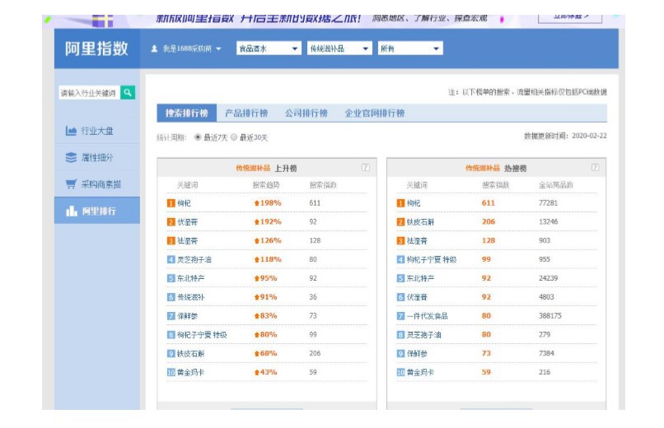This screenshot has width=664, height=428.
Task: Click 灵芝孢子油 keyword in 上升榜
Action: [194, 259]
